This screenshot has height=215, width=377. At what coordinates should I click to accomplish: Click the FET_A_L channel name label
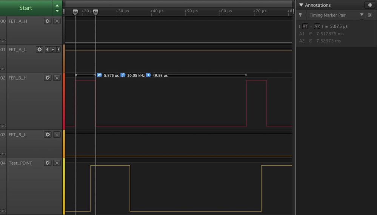(x=18, y=50)
